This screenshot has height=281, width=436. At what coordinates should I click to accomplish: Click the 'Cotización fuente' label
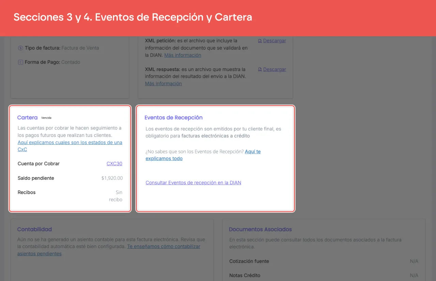click(249, 261)
